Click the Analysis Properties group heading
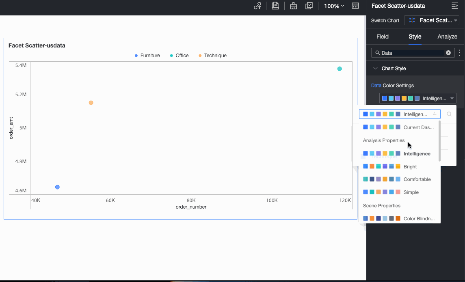465x282 pixels. [x=384, y=140]
